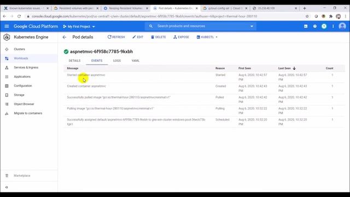This screenshot has width=350, height=197.
Task: Open the browser extensions puzzle icon
Action: pyautogui.click(x=331, y=16)
